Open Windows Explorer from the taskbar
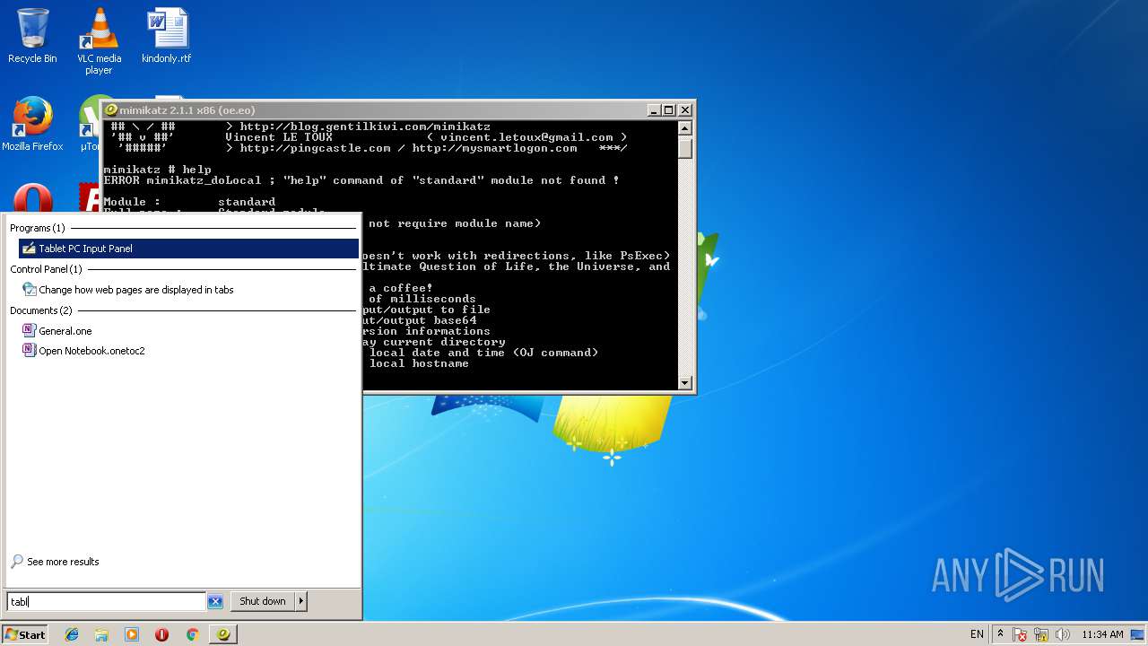1148x646 pixels. [101, 634]
